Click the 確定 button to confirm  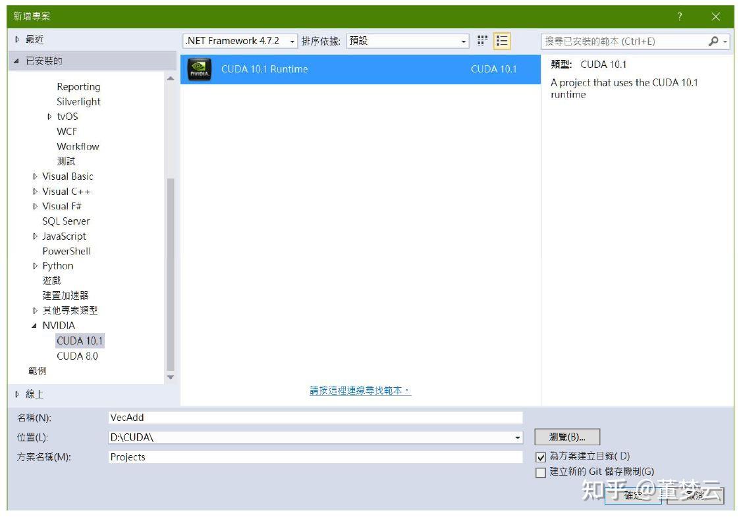coord(633,496)
